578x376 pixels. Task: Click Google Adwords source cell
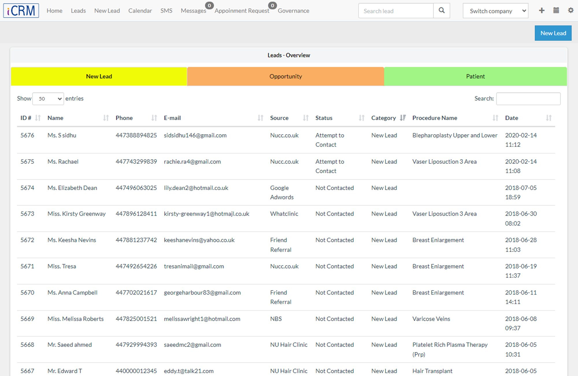point(282,193)
